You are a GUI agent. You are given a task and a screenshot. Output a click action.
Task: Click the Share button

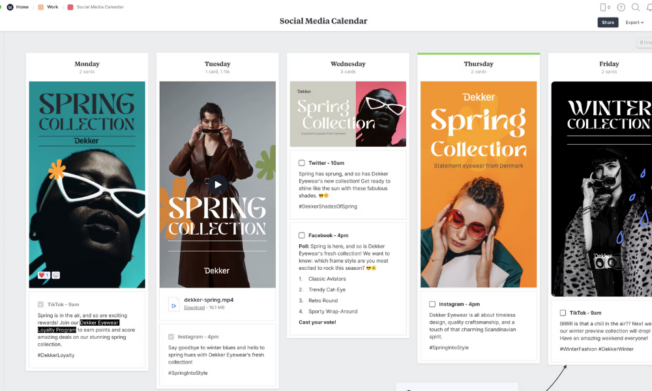coord(608,22)
